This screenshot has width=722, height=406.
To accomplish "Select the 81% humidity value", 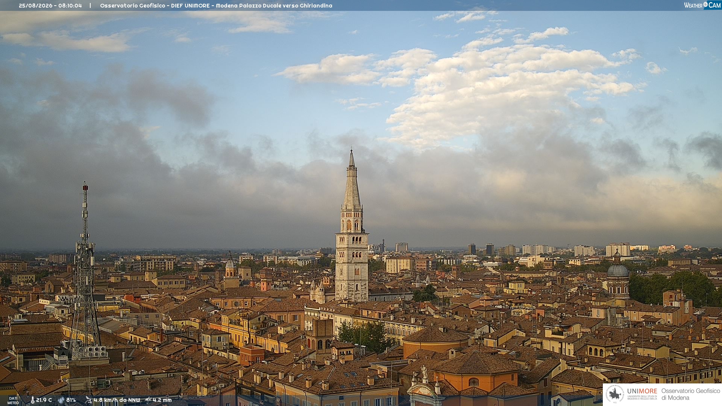I will pyautogui.click(x=71, y=400).
